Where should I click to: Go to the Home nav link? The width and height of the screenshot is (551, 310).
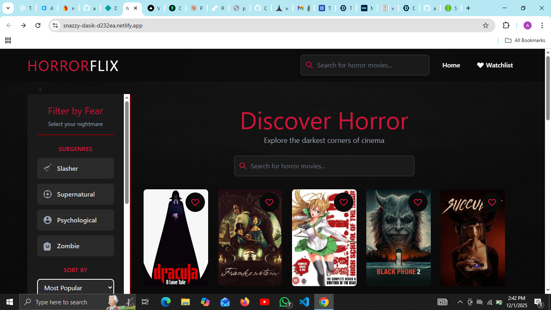click(x=451, y=65)
